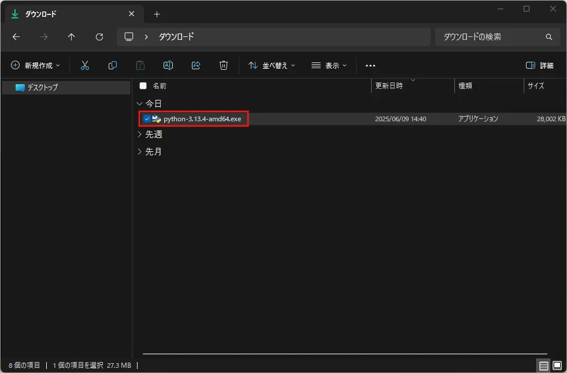Switch to details list view icon in status bar

pos(543,365)
